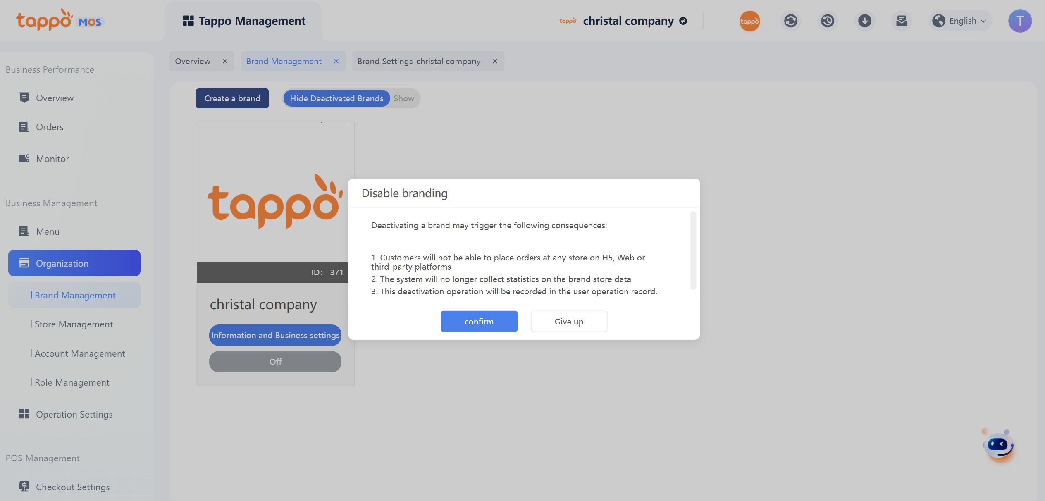Open the English language dropdown
The width and height of the screenshot is (1045, 501).
tap(961, 21)
